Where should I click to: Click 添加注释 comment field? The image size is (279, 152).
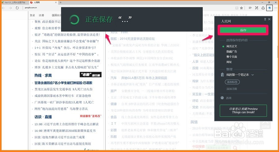pyautogui.click(x=232, y=89)
